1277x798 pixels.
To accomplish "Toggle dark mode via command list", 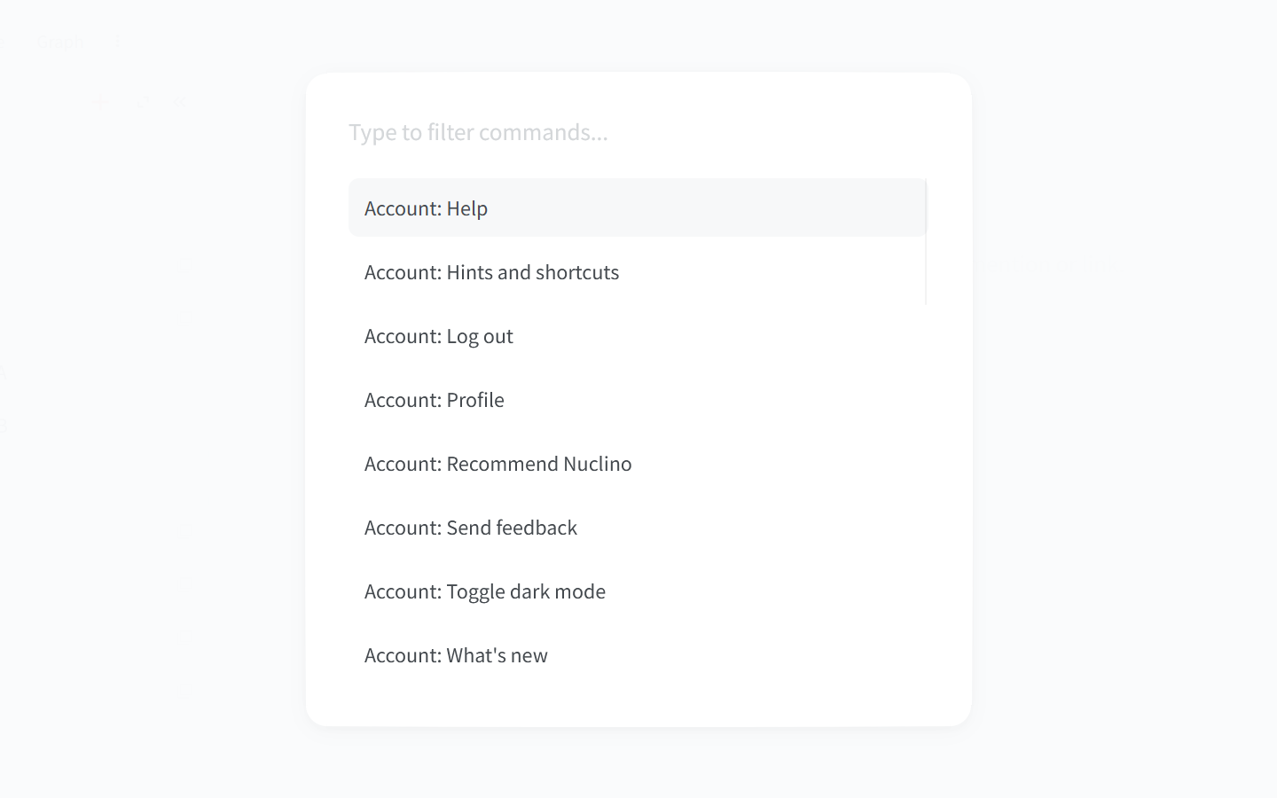I will coord(637,591).
